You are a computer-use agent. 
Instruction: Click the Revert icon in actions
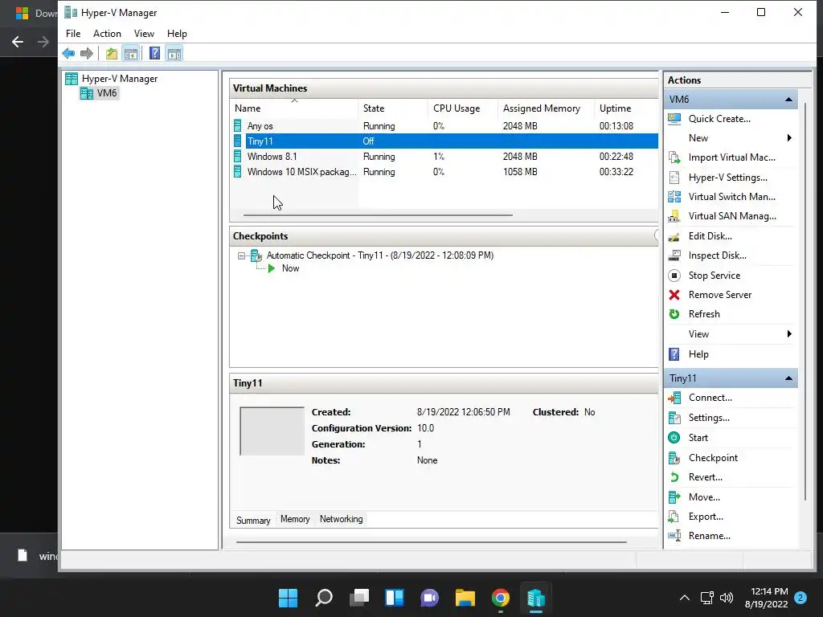[x=674, y=477]
